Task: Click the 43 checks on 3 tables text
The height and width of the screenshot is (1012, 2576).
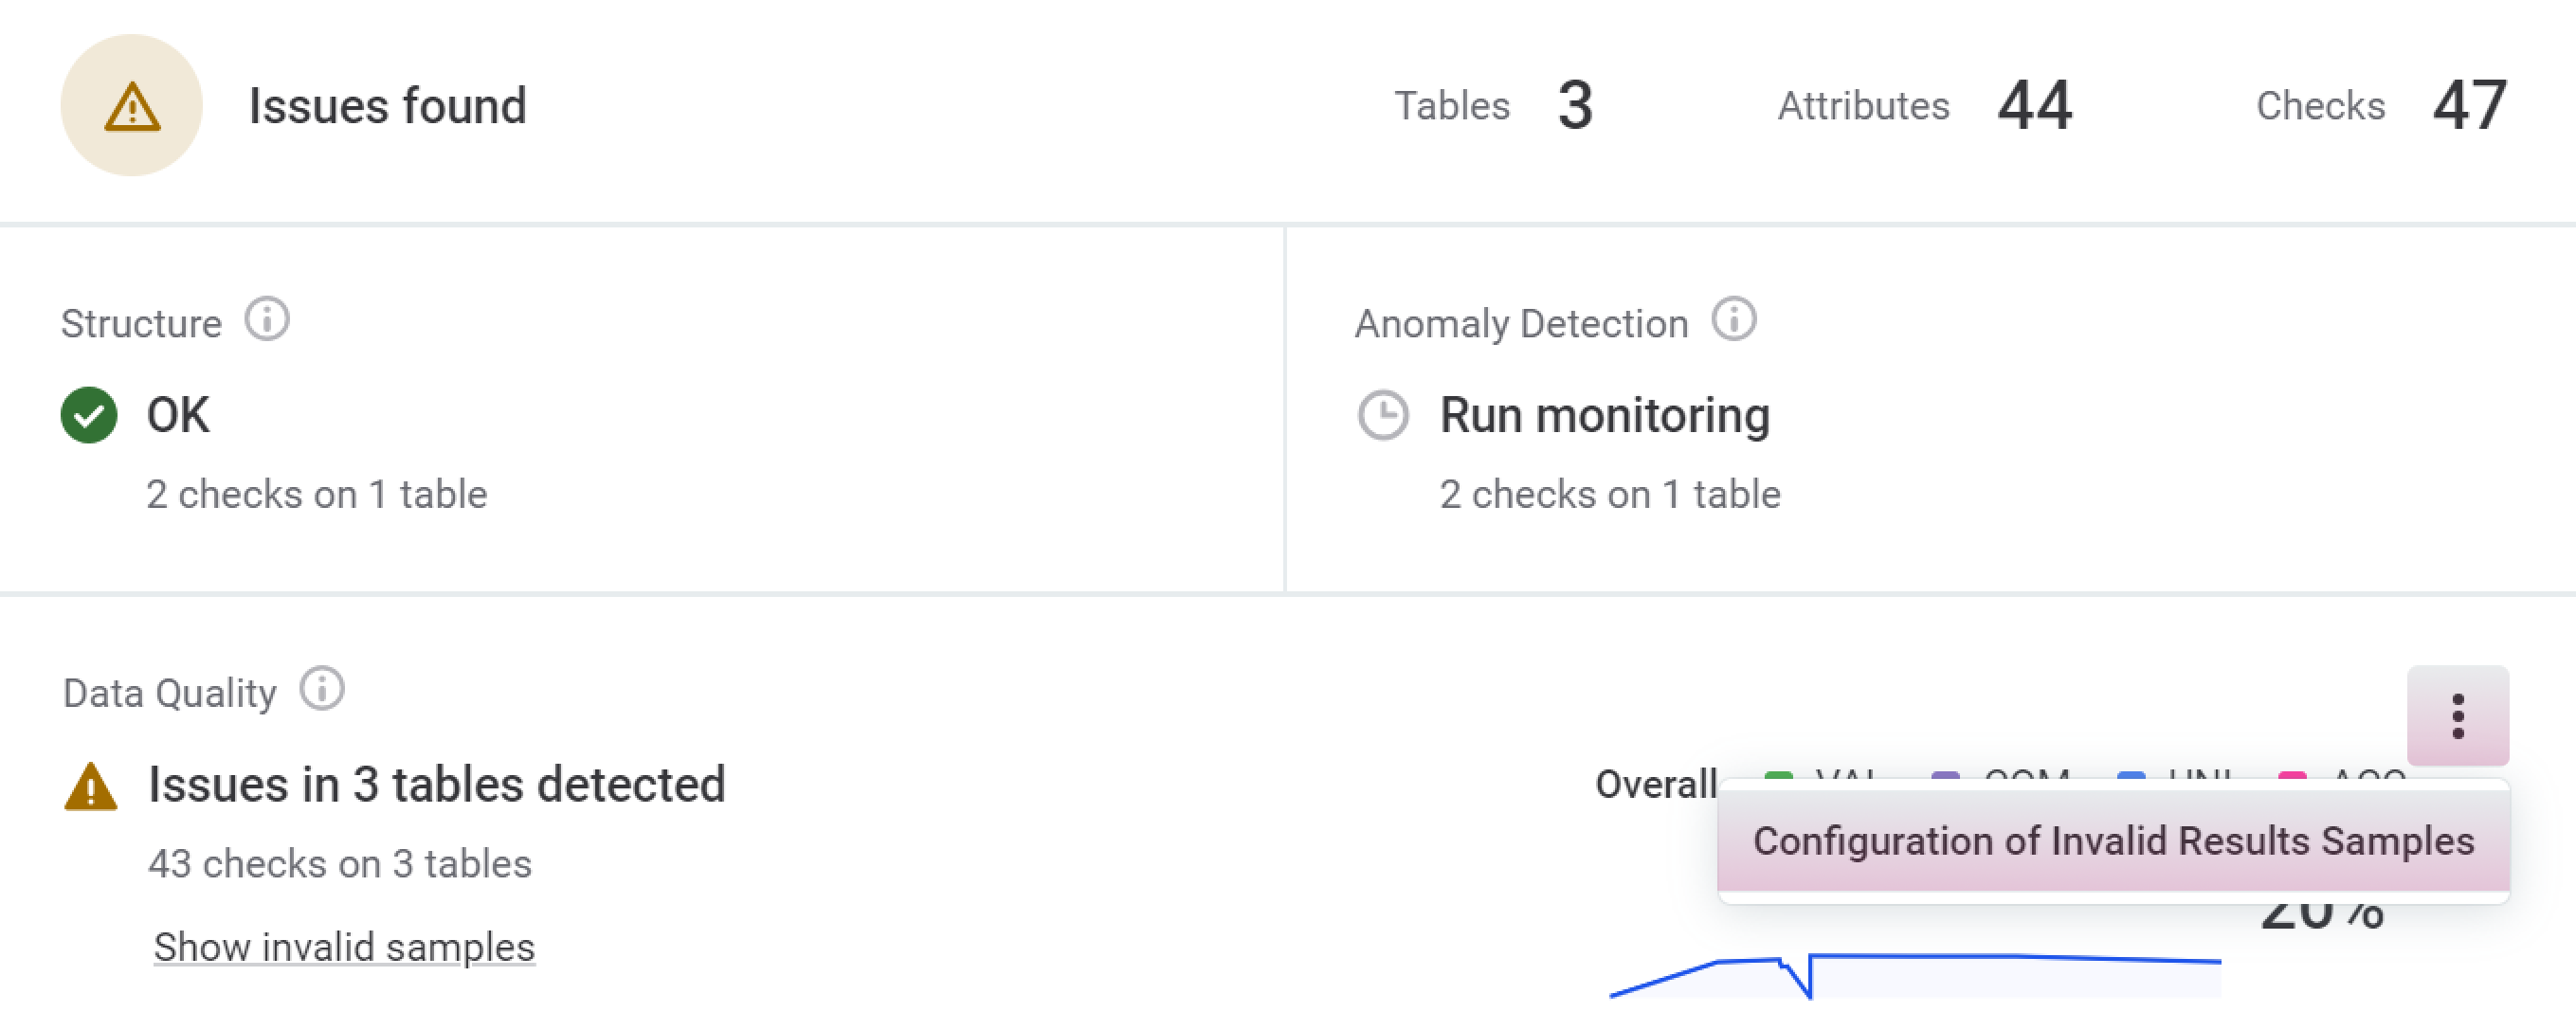Action: 340,863
